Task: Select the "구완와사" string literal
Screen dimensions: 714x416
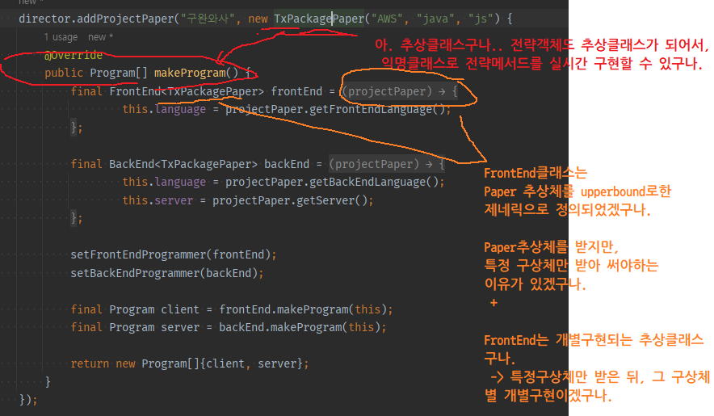Action: point(208,19)
